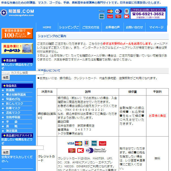Click the UFJ card icon in the header
Screen dimensions: 171x171
(118, 16)
